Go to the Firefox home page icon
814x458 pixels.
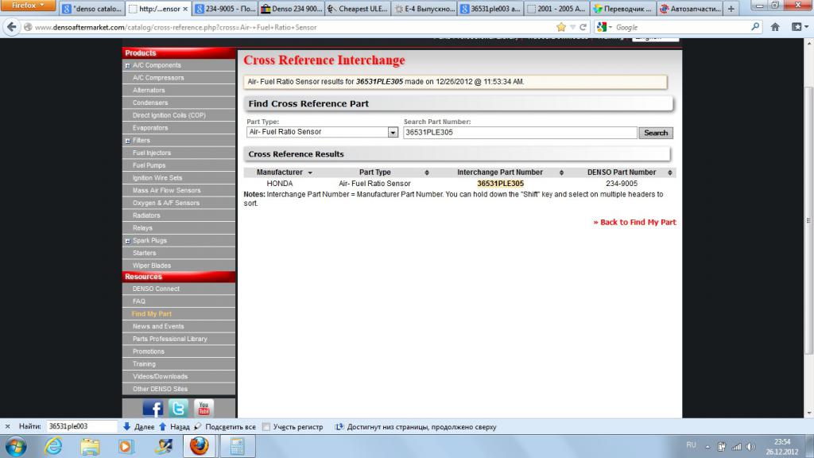[775, 27]
